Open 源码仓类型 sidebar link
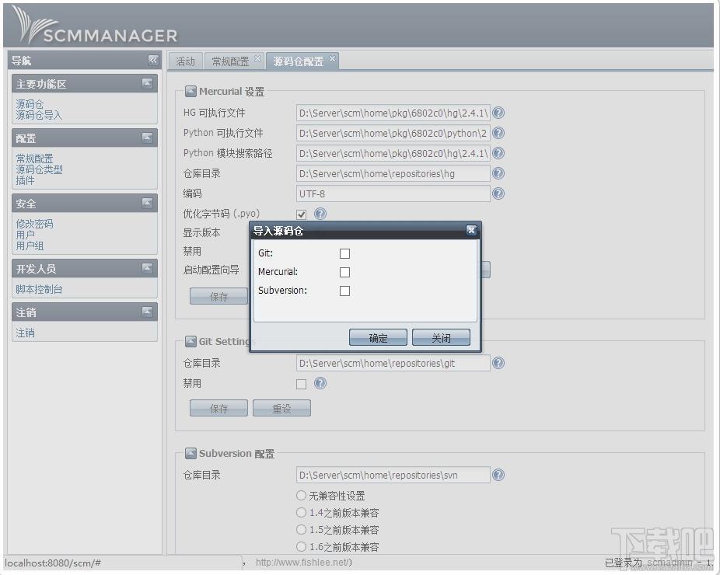This screenshot has height=575, width=720. tap(39, 170)
